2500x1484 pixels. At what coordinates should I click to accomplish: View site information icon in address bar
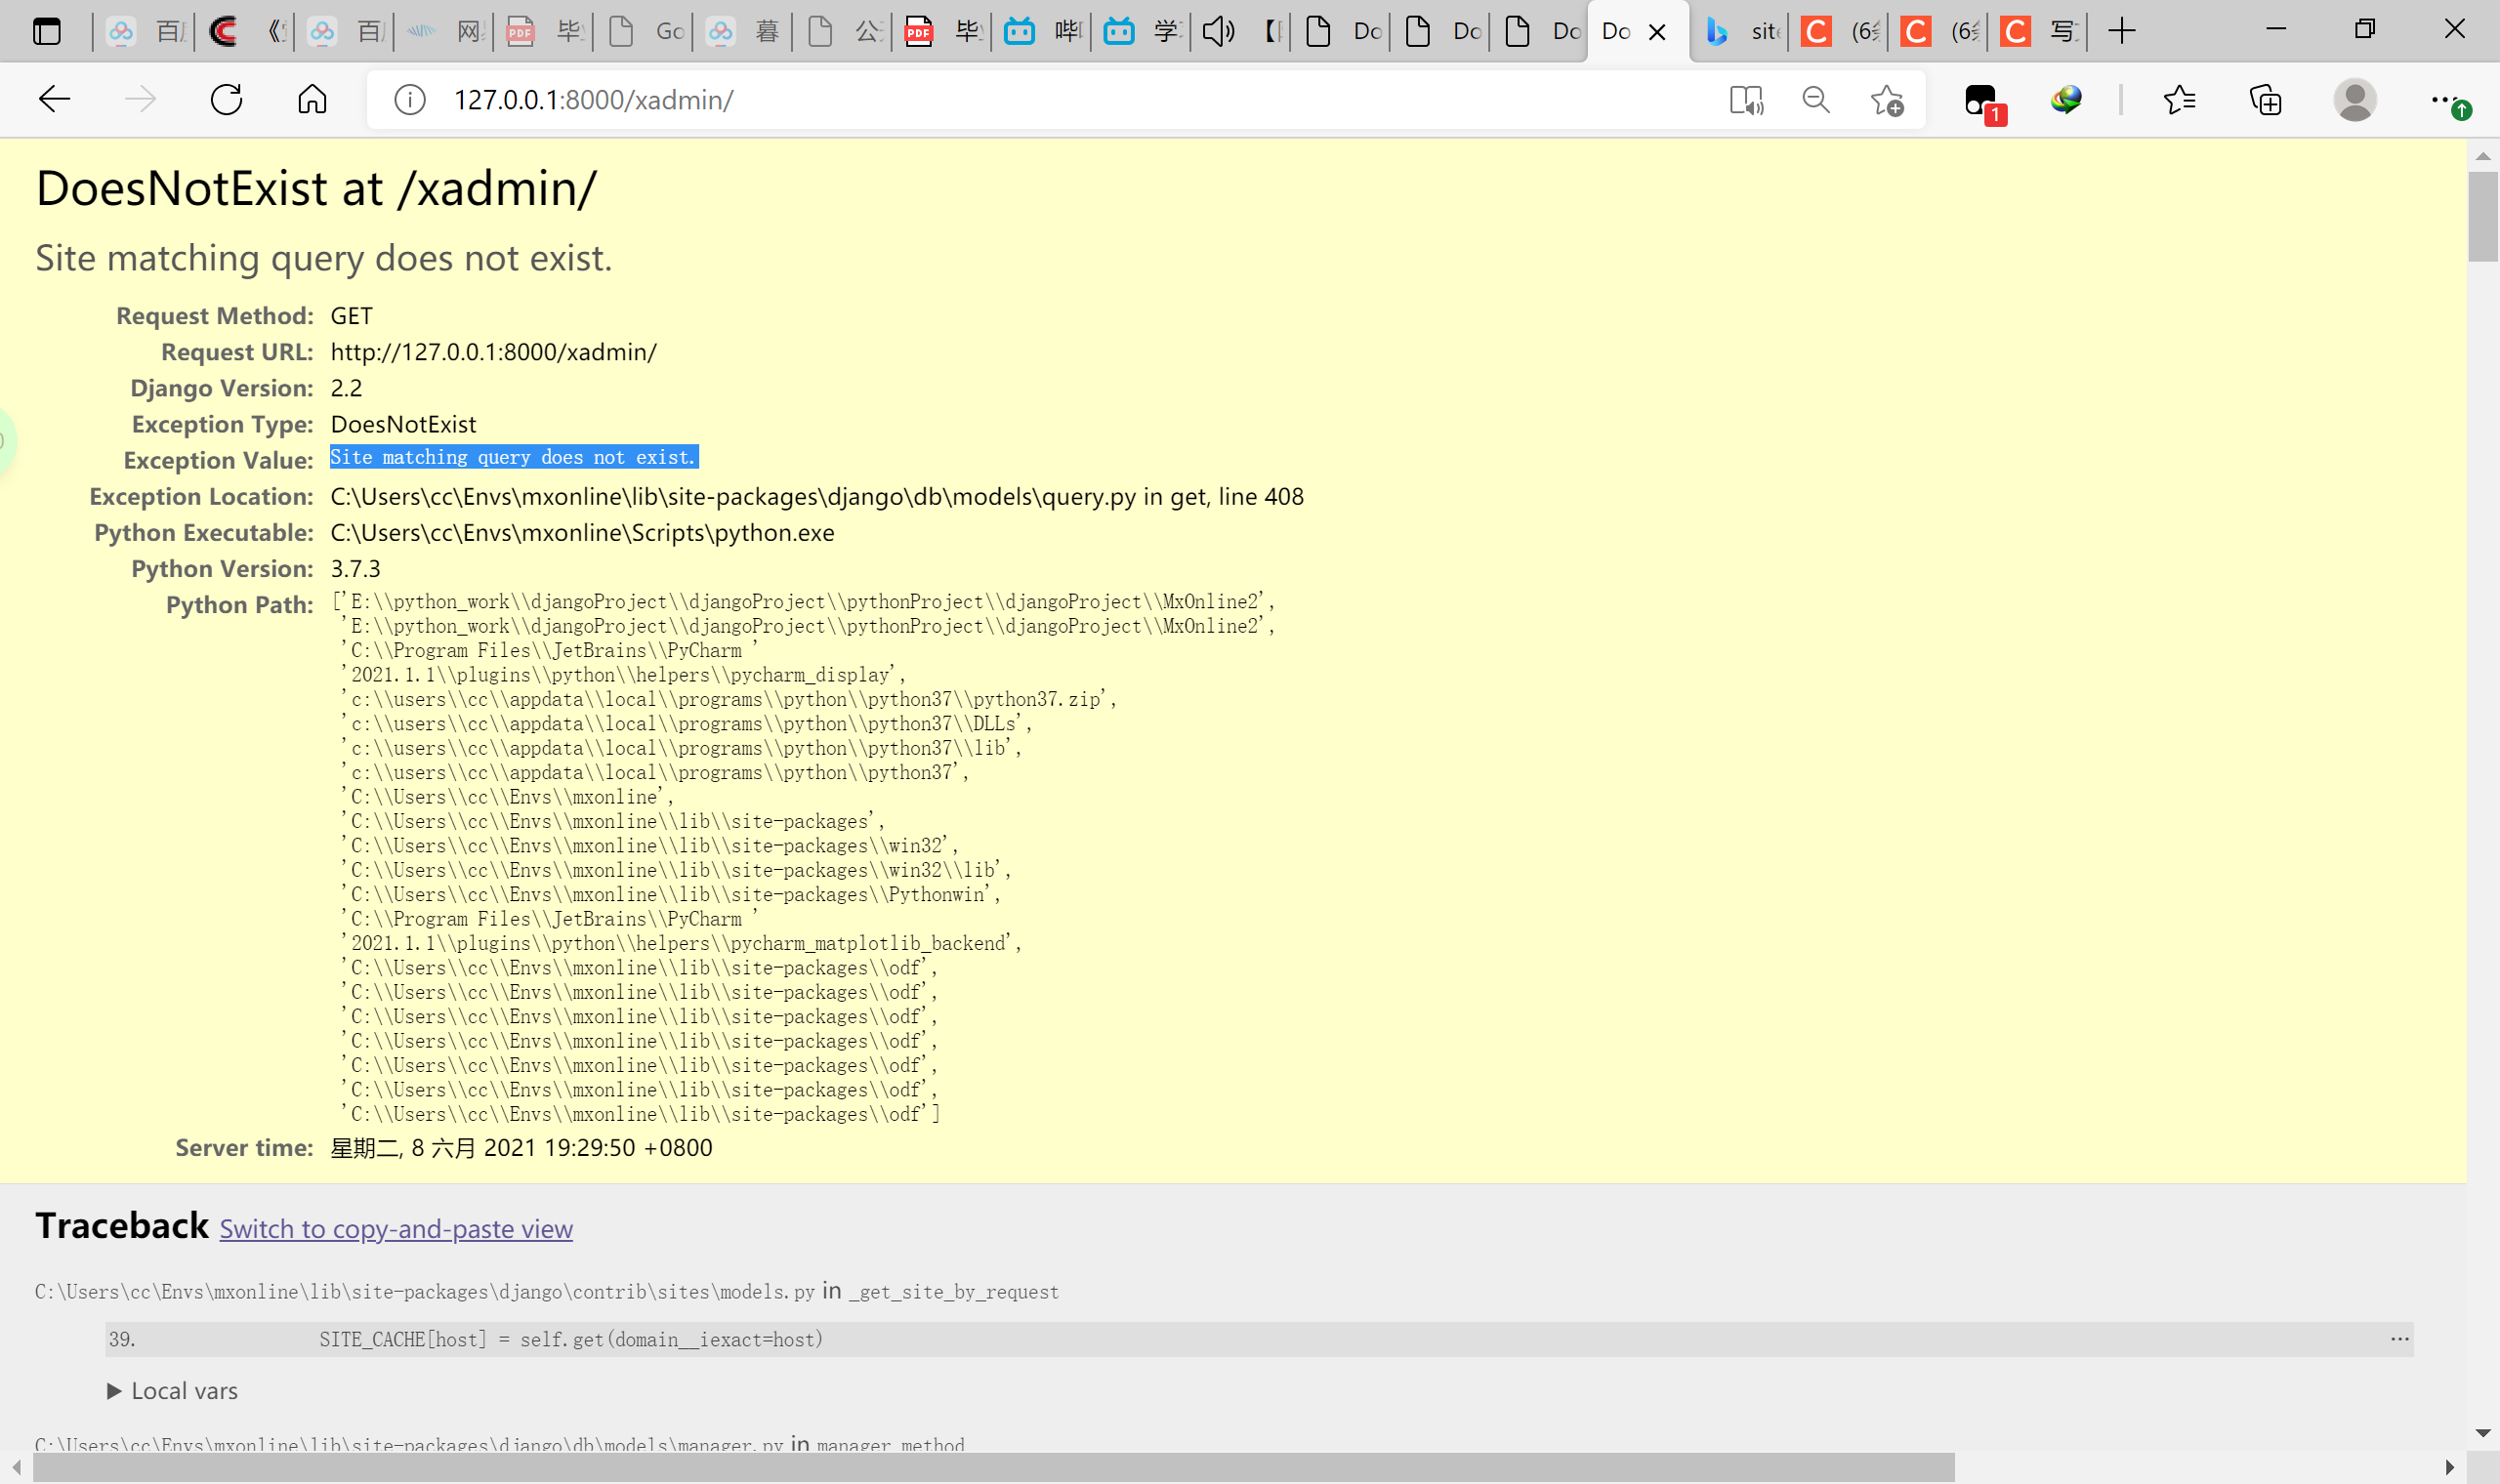410,100
